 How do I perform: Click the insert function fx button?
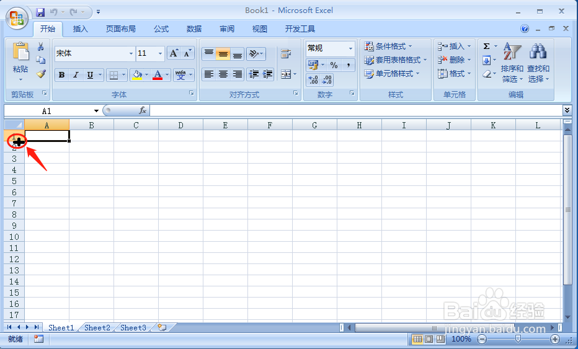(142, 110)
